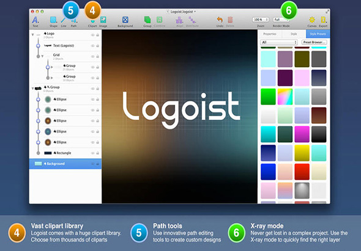
Task: Toggle visibility eye of Logo layer
Action: pos(92,35)
